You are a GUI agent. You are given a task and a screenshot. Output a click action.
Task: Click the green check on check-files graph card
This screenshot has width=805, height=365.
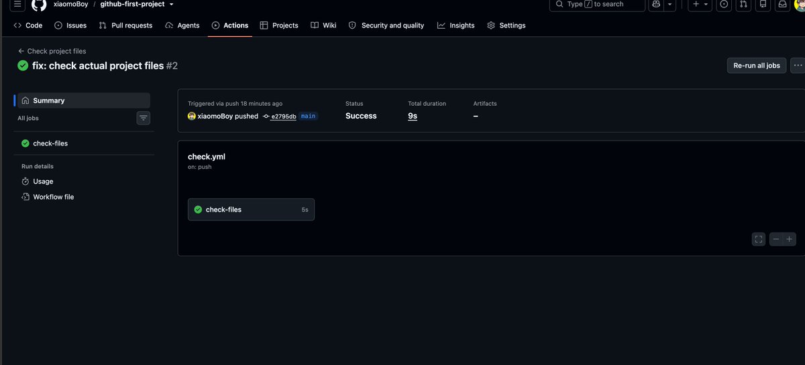(x=198, y=210)
